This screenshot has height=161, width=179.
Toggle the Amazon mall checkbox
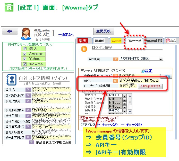[25, 54]
